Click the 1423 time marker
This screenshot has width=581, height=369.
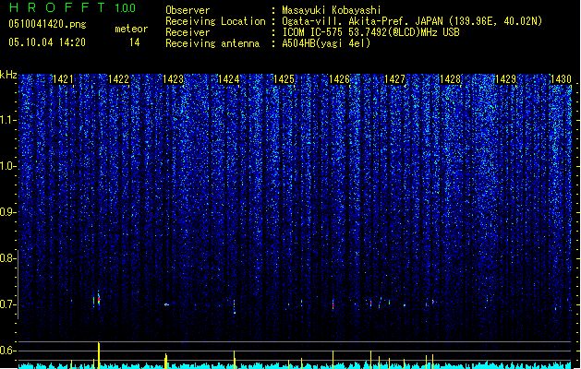[174, 79]
